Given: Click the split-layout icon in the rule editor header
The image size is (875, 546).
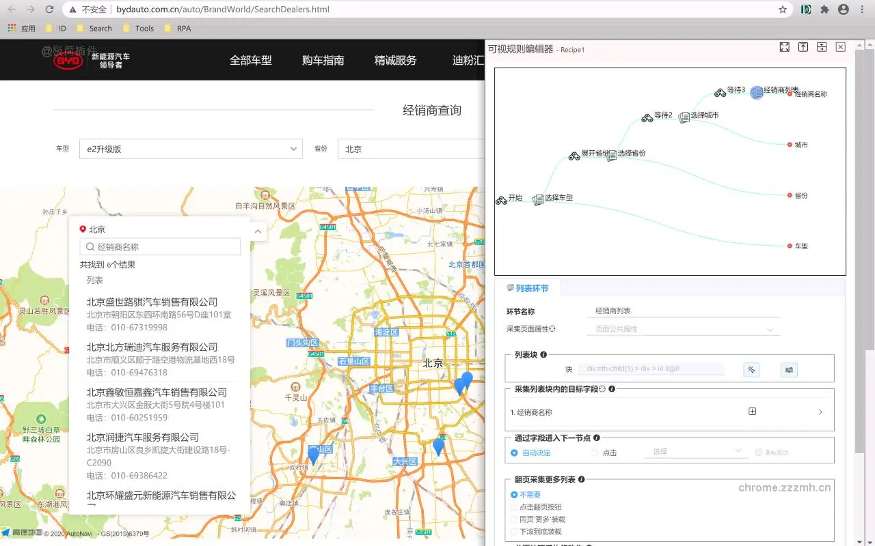Looking at the screenshot, I should (822, 47).
